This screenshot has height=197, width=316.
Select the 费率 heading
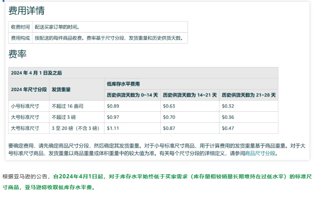[x=17, y=54]
